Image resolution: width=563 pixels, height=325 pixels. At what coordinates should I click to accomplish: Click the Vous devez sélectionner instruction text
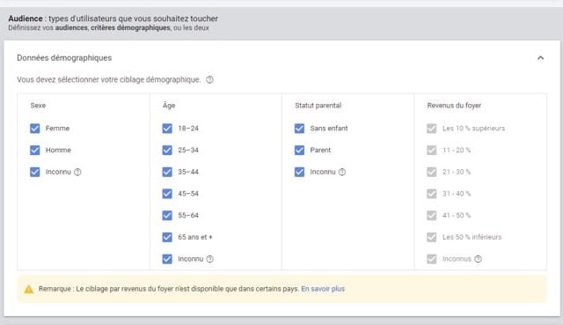pyautogui.click(x=108, y=80)
